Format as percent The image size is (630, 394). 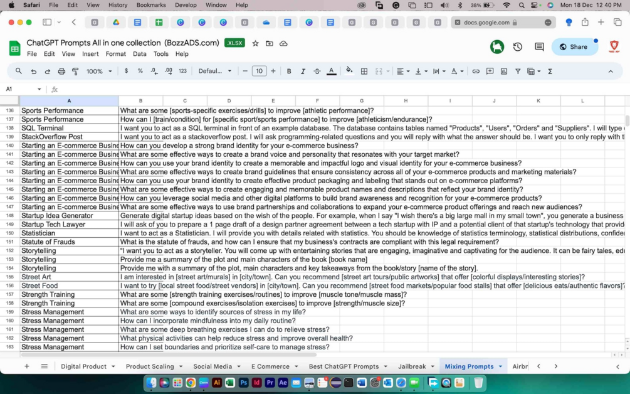pyautogui.click(x=140, y=71)
